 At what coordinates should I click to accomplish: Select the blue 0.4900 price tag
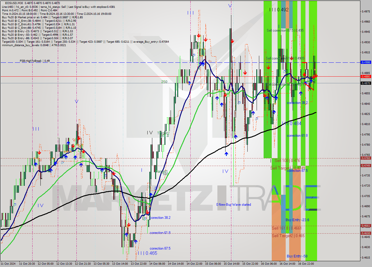(x=365, y=62)
